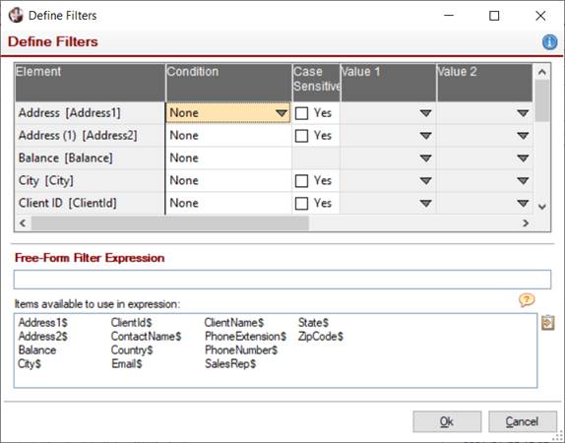Viewport: 565px width, 443px height.
Task: Click the grid's right scroll arrow
Action: click(526, 223)
